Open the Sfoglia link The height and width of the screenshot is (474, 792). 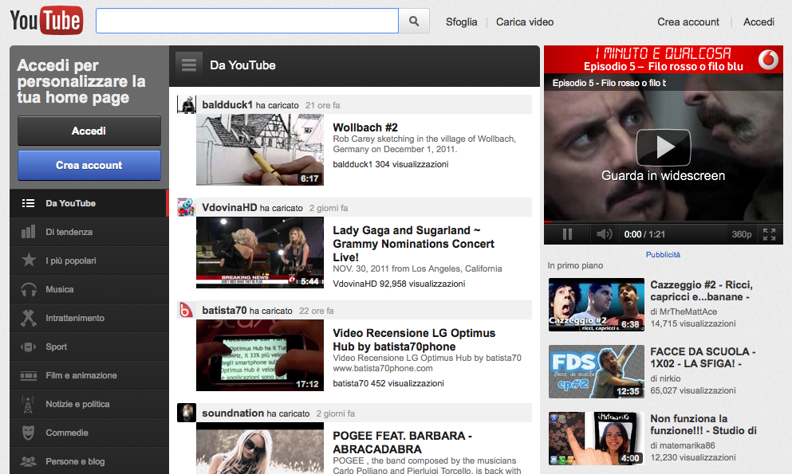pyautogui.click(x=462, y=22)
